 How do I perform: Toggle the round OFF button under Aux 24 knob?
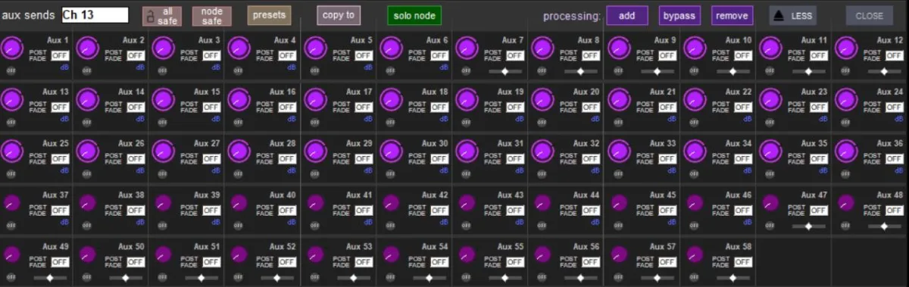point(845,122)
